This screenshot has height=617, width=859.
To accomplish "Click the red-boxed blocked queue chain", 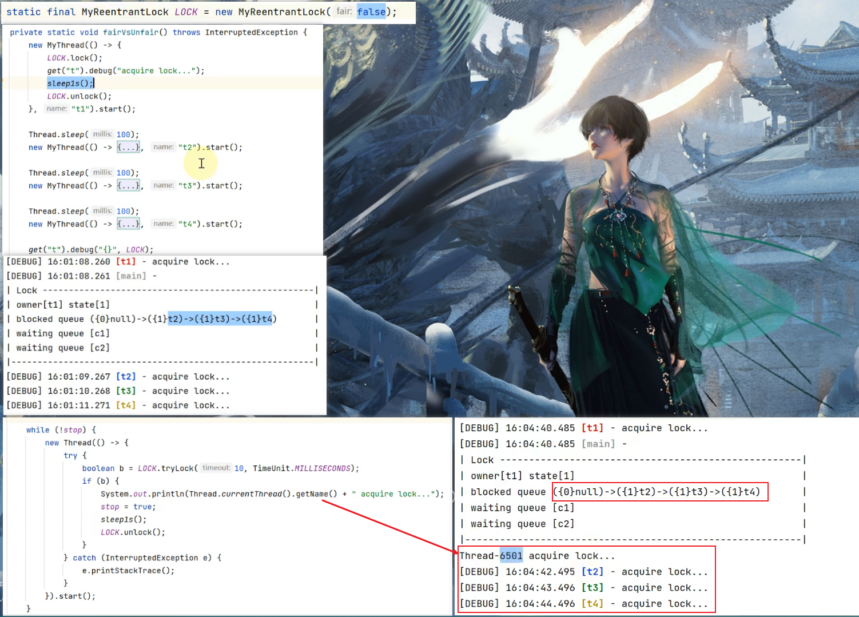I will pos(659,492).
